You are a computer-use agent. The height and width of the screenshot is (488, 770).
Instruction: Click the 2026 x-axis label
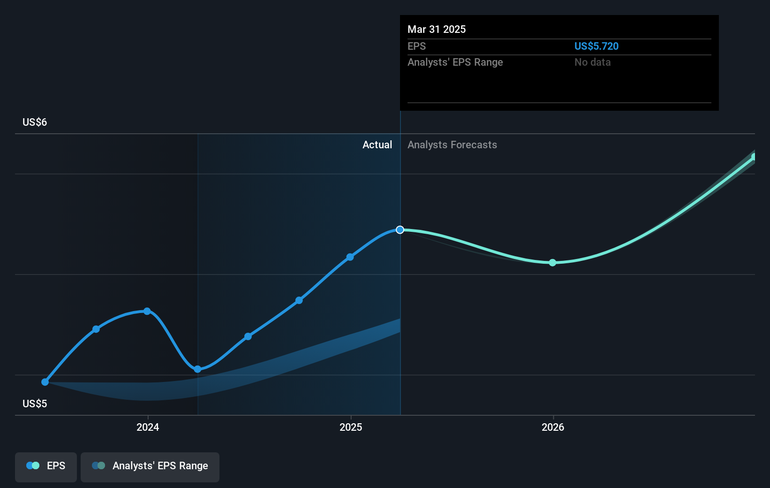pos(553,427)
